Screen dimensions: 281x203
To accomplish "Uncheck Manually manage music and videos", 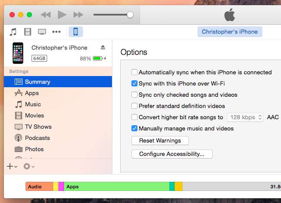I will coord(134,128).
